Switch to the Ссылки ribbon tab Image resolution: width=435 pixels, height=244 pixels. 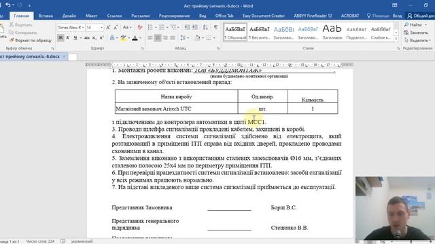coord(114,16)
